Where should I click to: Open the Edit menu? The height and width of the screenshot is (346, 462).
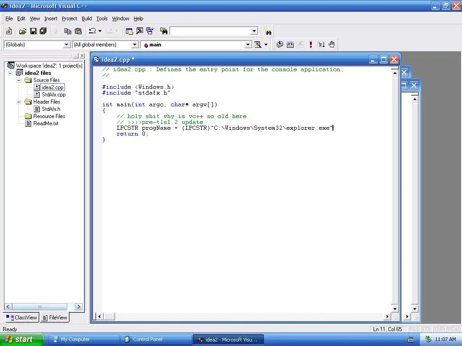click(21, 18)
